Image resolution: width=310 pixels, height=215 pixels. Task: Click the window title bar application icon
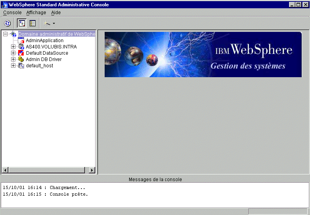pyautogui.click(x=4, y=5)
